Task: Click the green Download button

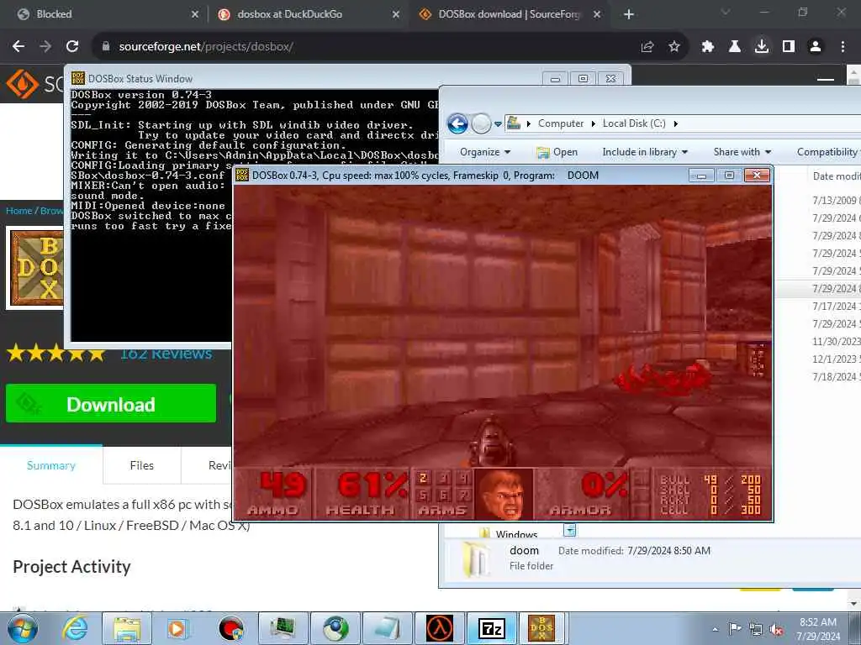Action: click(x=111, y=404)
